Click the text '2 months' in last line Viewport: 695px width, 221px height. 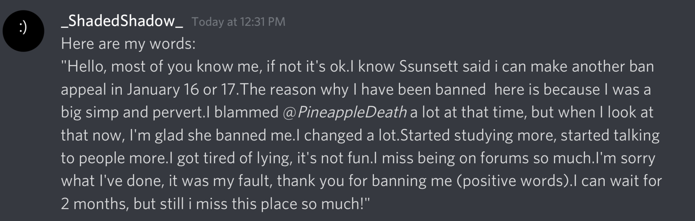[x=95, y=204]
